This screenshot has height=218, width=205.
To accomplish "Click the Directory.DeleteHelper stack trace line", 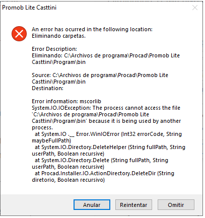I will coord(110,147).
